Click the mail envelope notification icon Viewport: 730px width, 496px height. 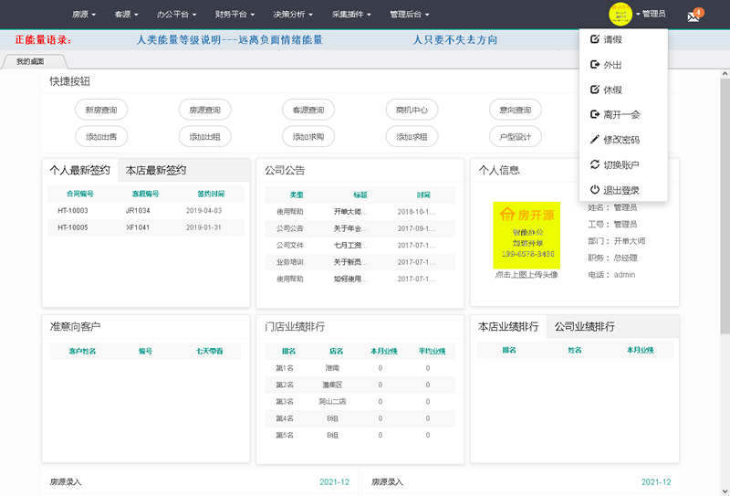pos(693,16)
